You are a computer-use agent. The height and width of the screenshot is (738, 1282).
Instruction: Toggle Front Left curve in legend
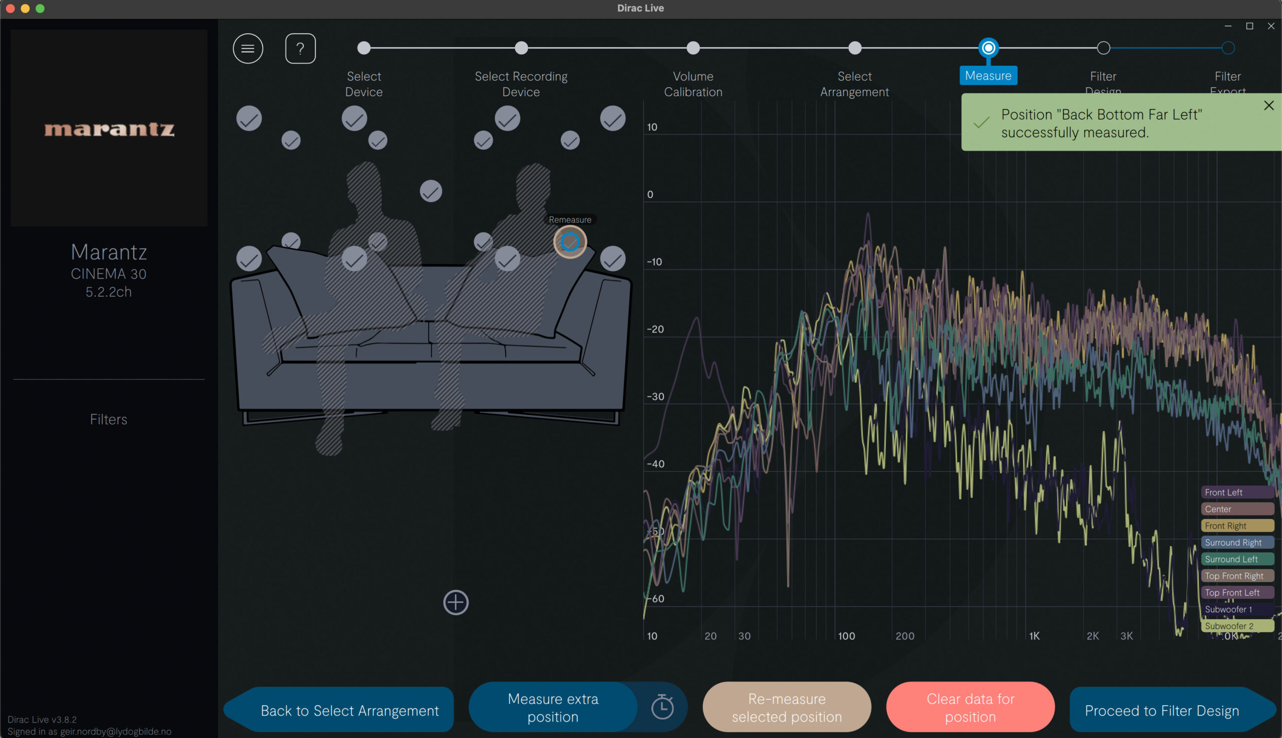coord(1237,492)
